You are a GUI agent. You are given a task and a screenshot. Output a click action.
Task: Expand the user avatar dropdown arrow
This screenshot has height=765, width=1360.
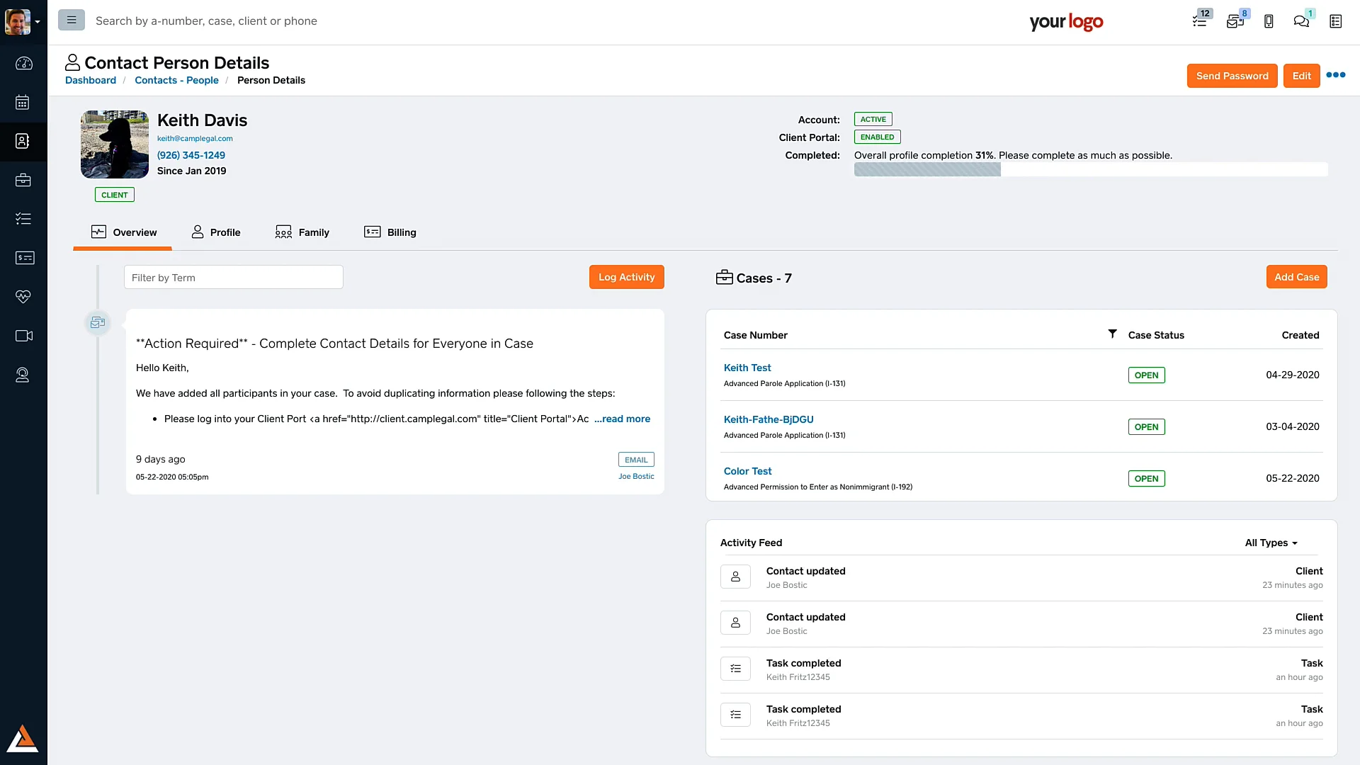pos(38,22)
